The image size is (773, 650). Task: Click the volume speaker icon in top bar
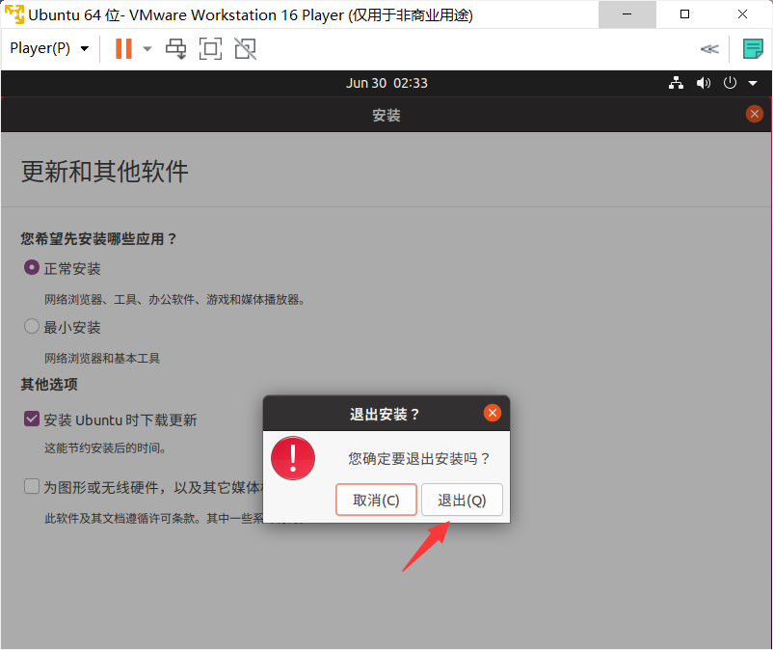coord(704,83)
